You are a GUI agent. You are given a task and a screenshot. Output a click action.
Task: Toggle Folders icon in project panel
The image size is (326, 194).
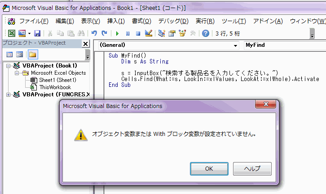(33, 54)
